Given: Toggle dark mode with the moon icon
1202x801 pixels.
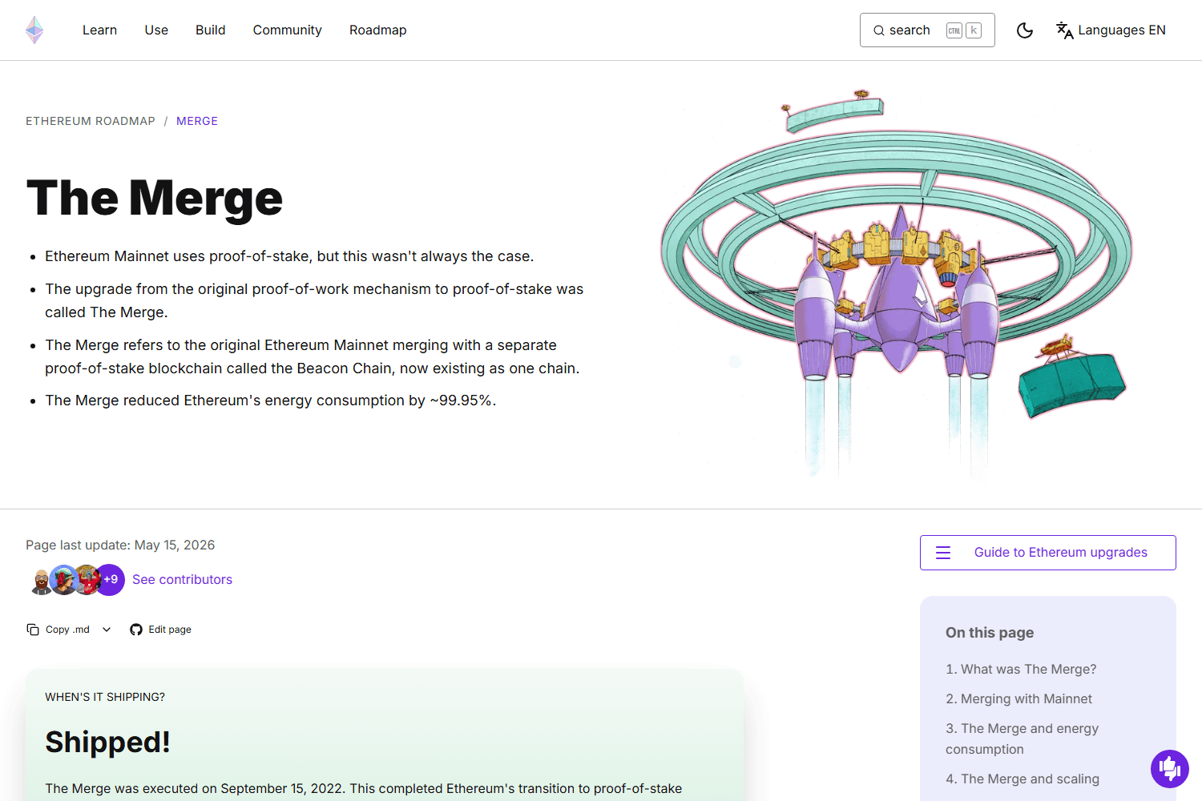Looking at the screenshot, I should tap(1024, 30).
